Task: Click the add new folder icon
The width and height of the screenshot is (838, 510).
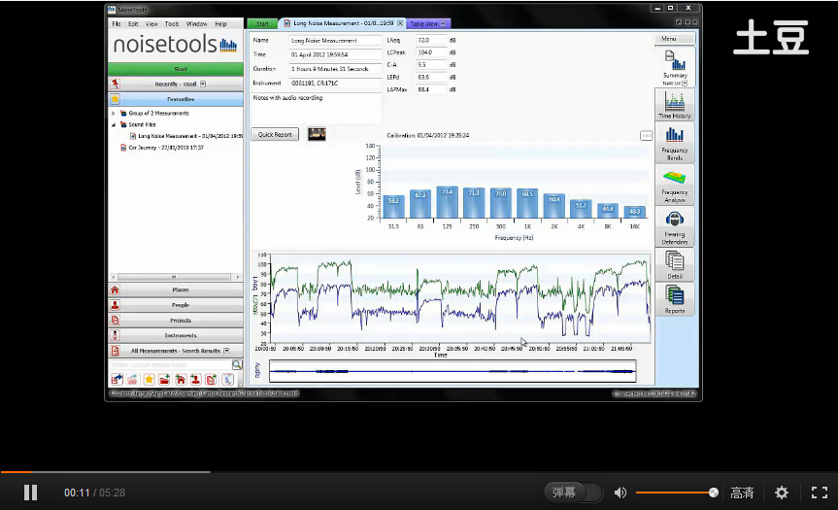Action: pyautogui.click(x=164, y=380)
